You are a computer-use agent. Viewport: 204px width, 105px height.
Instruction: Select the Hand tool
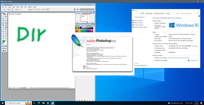3,38
